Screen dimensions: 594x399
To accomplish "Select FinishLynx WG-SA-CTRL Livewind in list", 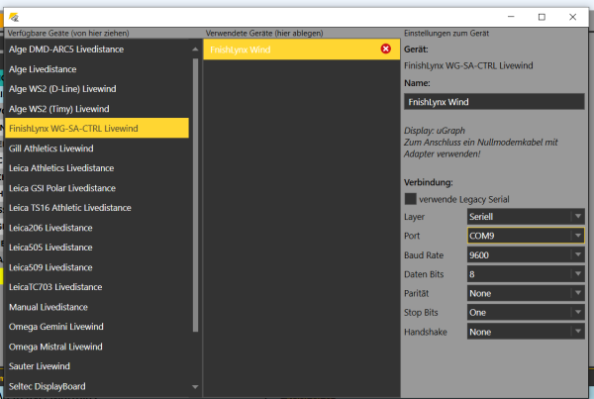I will (97, 128).
